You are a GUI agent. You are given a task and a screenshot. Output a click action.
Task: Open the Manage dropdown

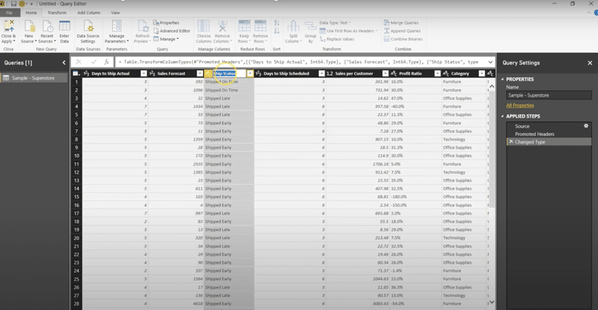(167, 39)
